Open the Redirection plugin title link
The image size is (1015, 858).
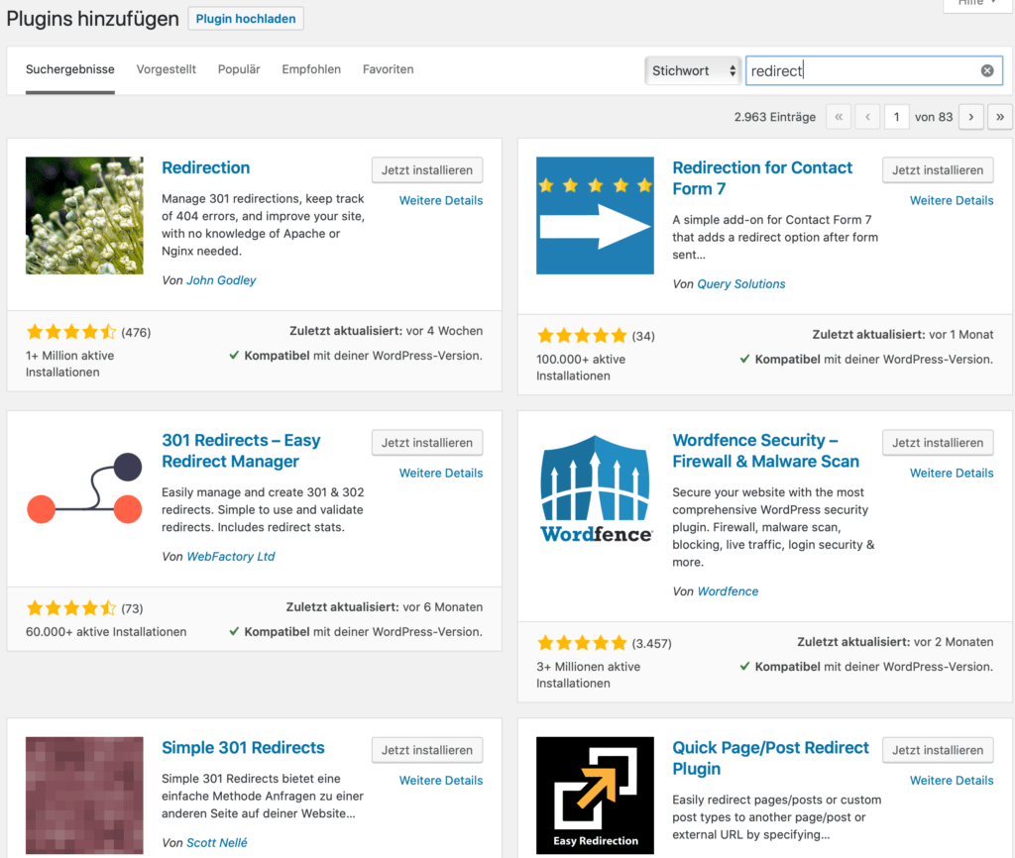206,167
